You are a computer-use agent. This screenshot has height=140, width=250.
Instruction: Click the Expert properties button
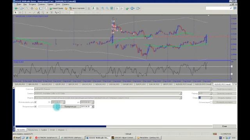[225, 89]
